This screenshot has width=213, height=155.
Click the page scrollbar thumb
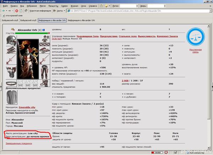pyautogui.click(x=209, y=74)
